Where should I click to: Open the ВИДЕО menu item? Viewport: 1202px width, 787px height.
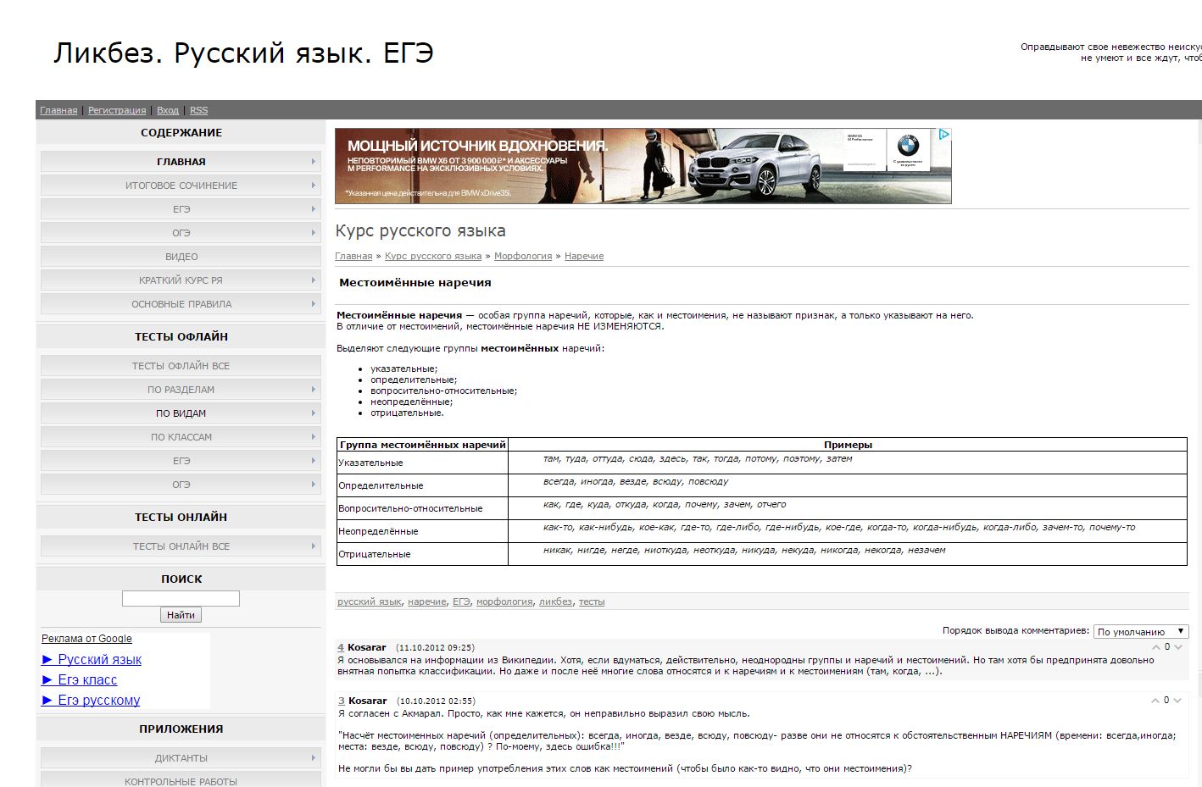(181, 257)
